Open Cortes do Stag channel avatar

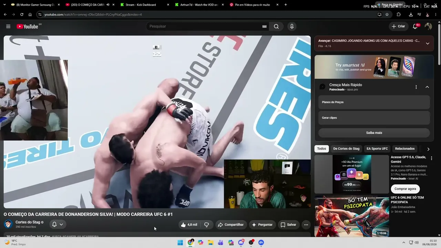click(8, 224)
